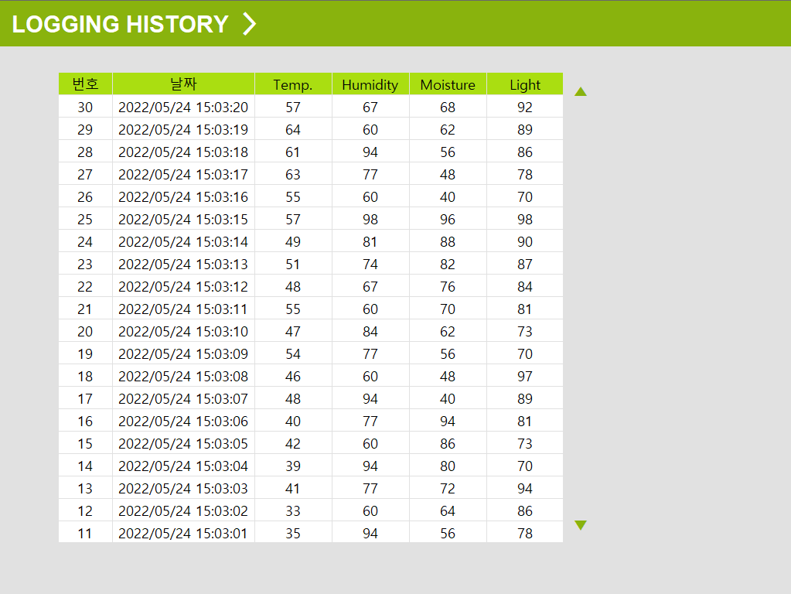Click the Humidity column header
The width and height of the screenshot is (791, 594).
(370, 84)
